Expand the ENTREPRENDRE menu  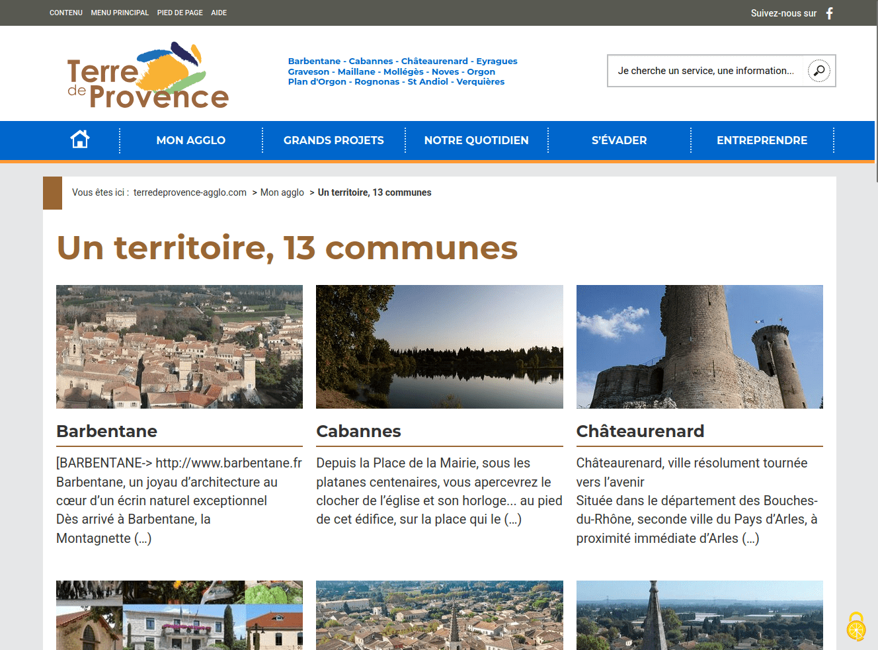(x=762, y=140)
